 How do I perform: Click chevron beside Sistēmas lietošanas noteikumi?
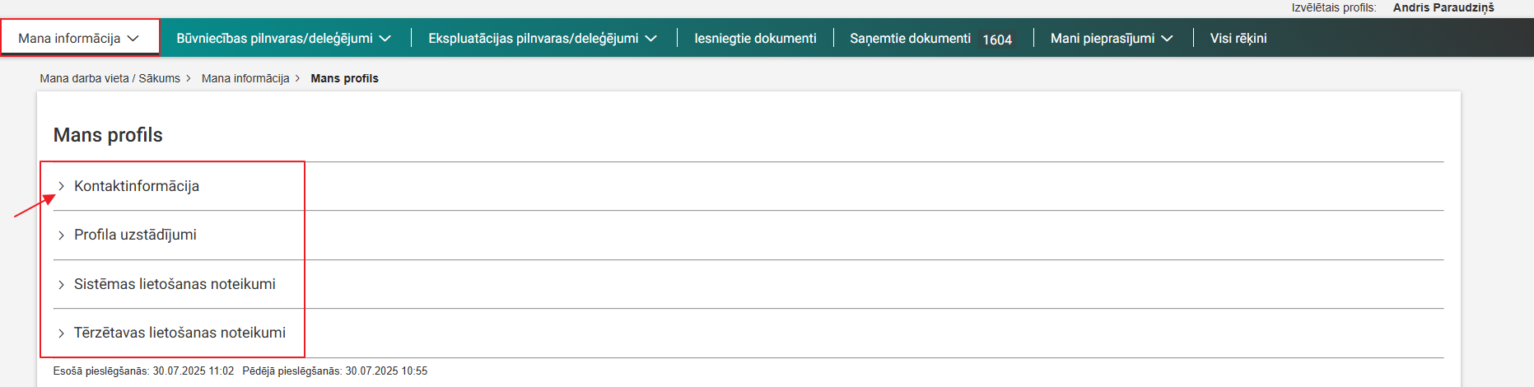(x=61, y=285)
